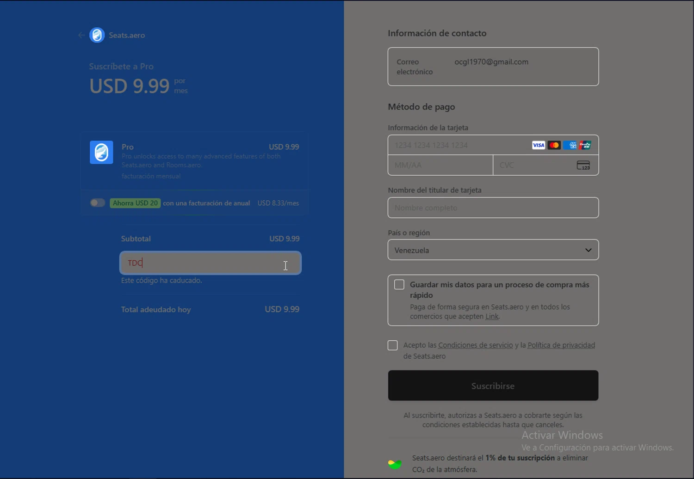Open the País o región dropdown
This screenshot has width=694, height=479.
pyautogui.click(x=493, y=250)
